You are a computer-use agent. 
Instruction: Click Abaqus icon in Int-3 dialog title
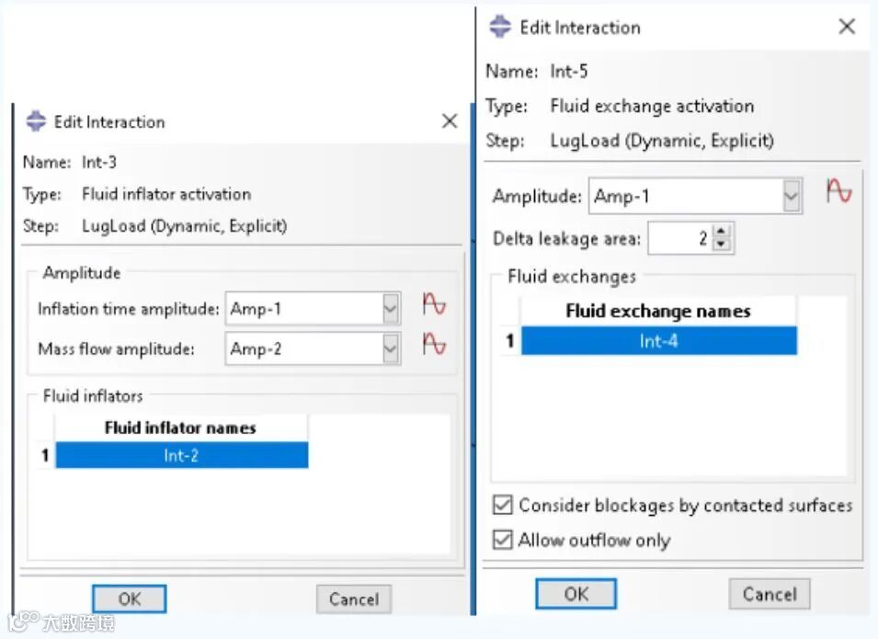[x=36, y=121]
